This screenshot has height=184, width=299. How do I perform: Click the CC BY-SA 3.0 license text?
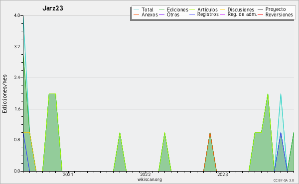(284, 181)
